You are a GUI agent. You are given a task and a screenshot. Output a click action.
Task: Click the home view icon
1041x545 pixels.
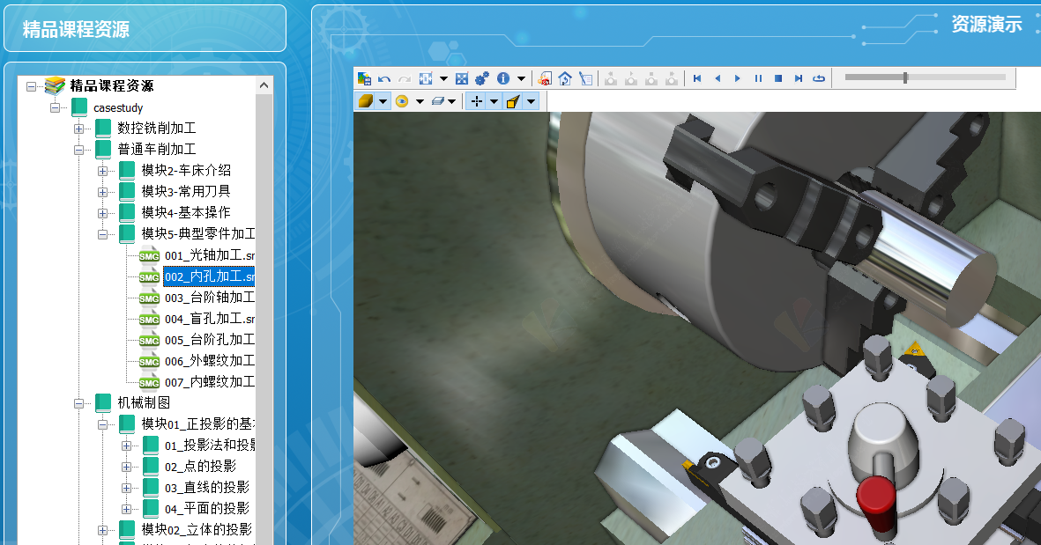(566, 78)
